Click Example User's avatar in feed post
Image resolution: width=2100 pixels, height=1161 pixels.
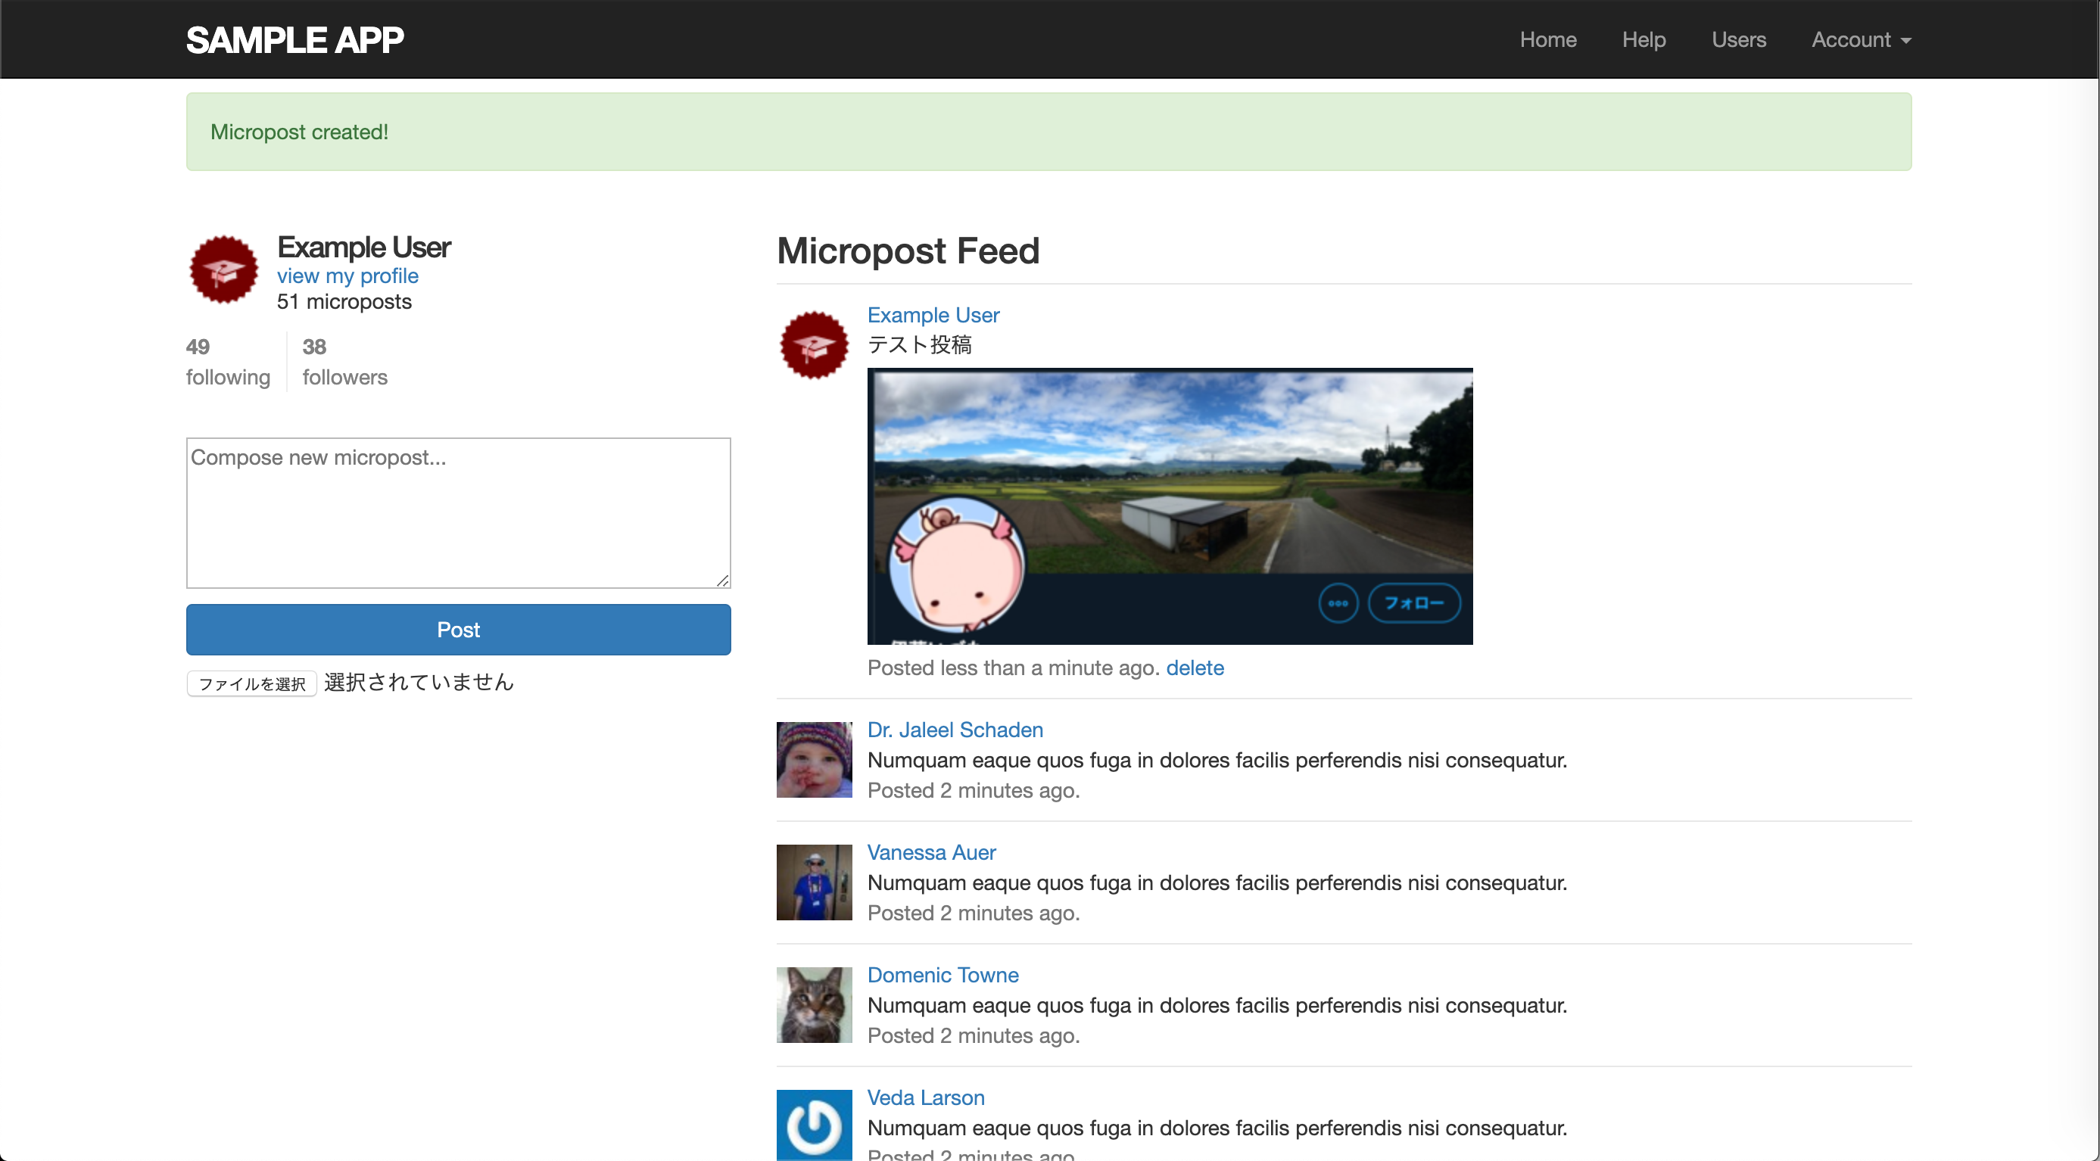point(814,345)
